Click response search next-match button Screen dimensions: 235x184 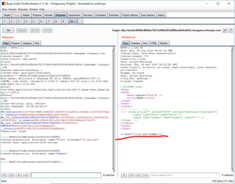(x=146, y=175)
